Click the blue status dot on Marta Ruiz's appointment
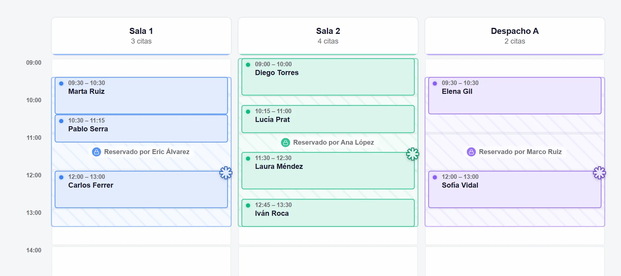 click(x=61, y=84)
